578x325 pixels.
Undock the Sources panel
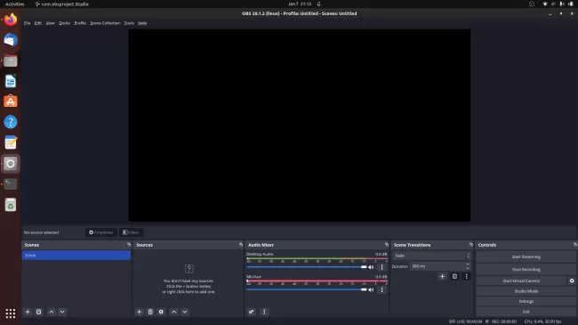pyautogui.click(x=241, y=245)
